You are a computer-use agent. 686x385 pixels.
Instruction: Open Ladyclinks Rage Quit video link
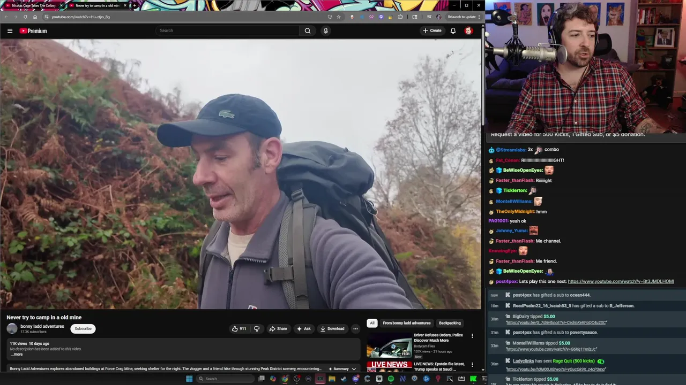(x=556, y=369)
